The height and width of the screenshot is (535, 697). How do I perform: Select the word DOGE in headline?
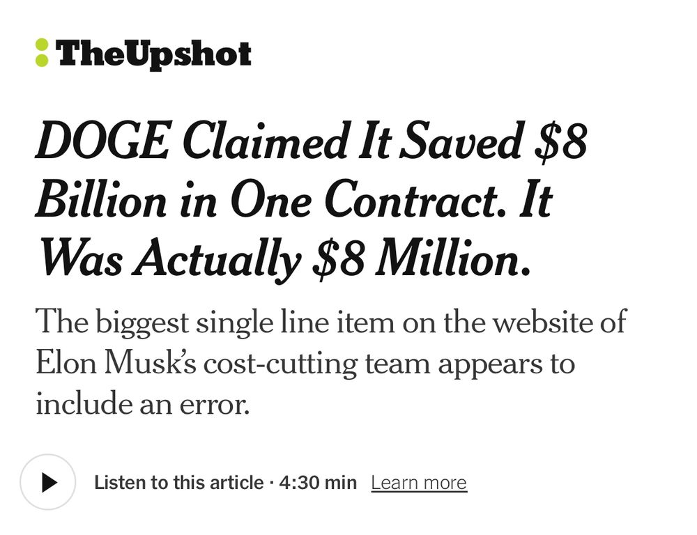pyautogui.click(x=102, y=141)
